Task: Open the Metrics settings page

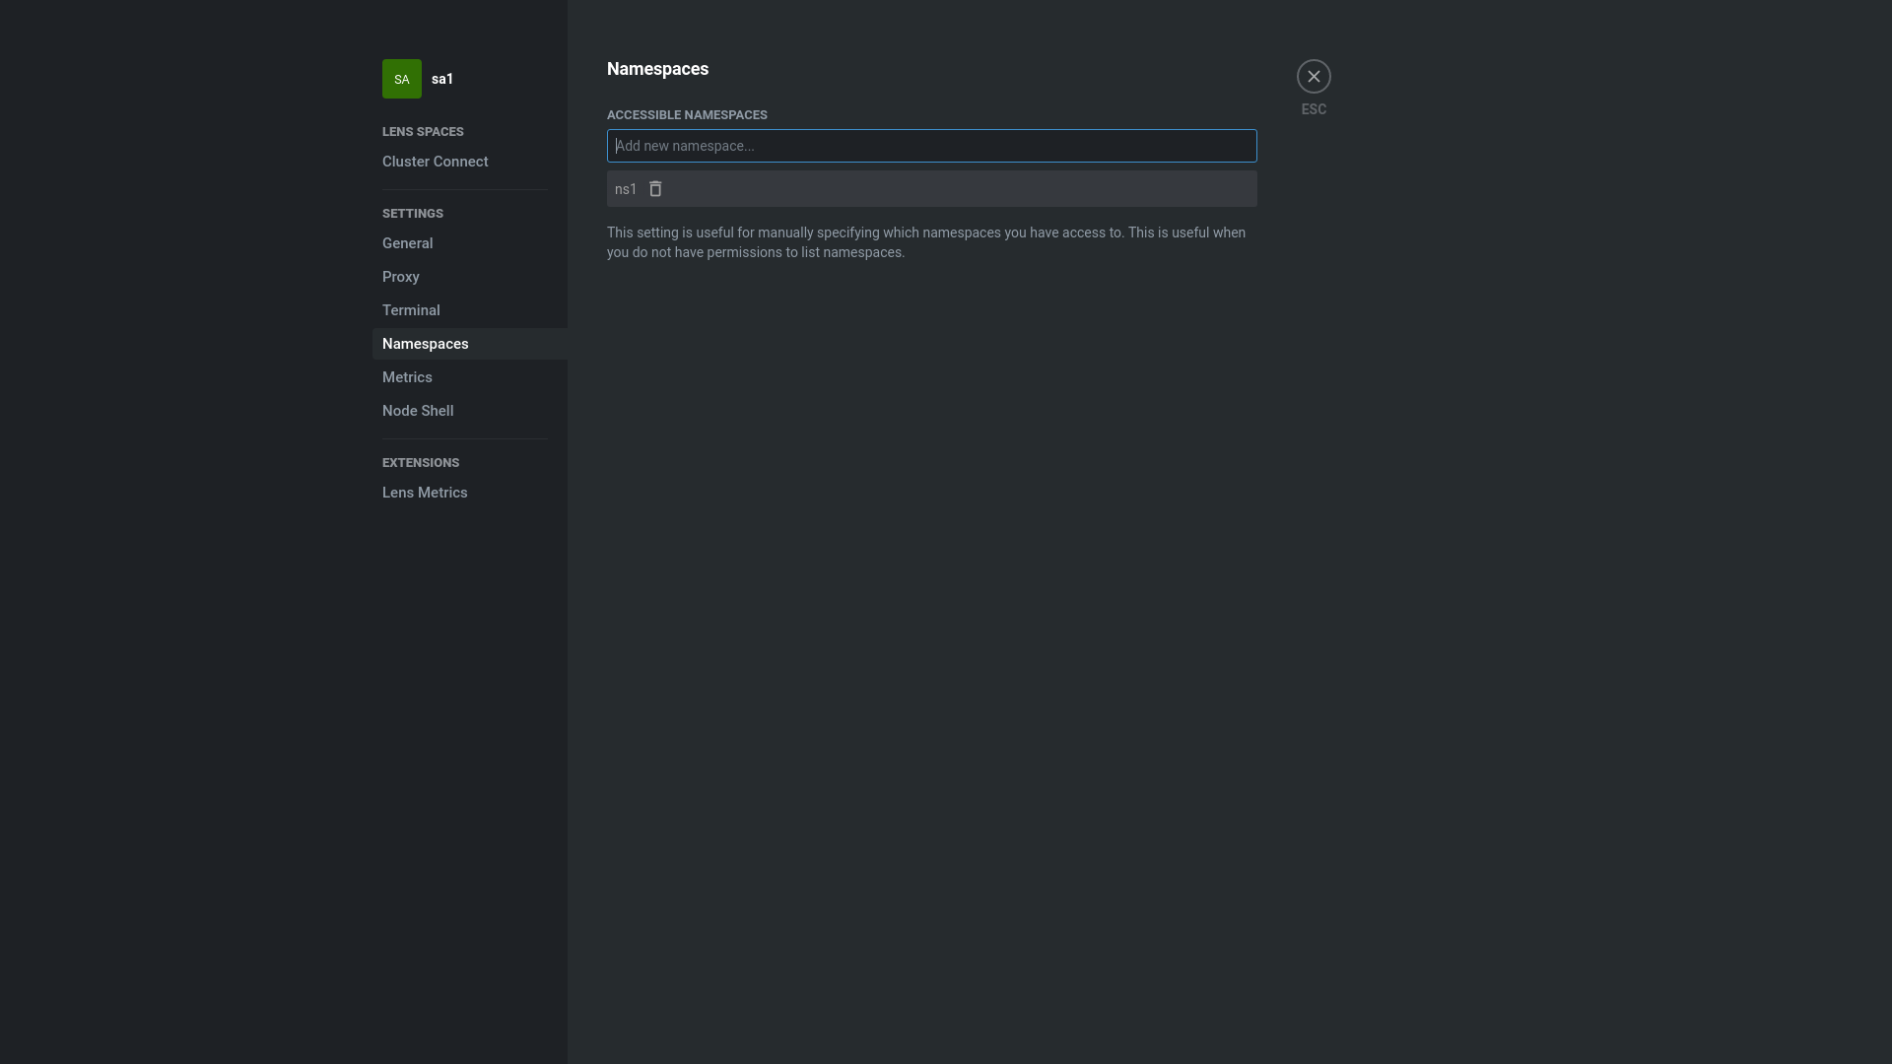Action: 407,377
